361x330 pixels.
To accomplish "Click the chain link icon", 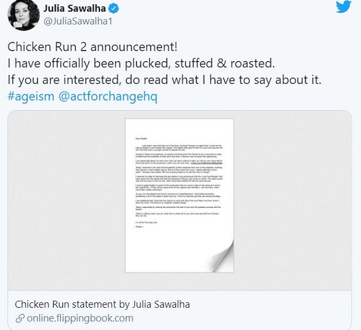I will click(21, 318).
